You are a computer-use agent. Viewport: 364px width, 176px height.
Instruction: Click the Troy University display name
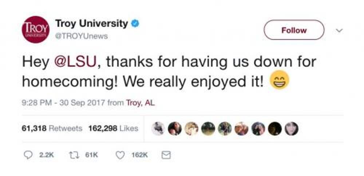tap(91, 24)
